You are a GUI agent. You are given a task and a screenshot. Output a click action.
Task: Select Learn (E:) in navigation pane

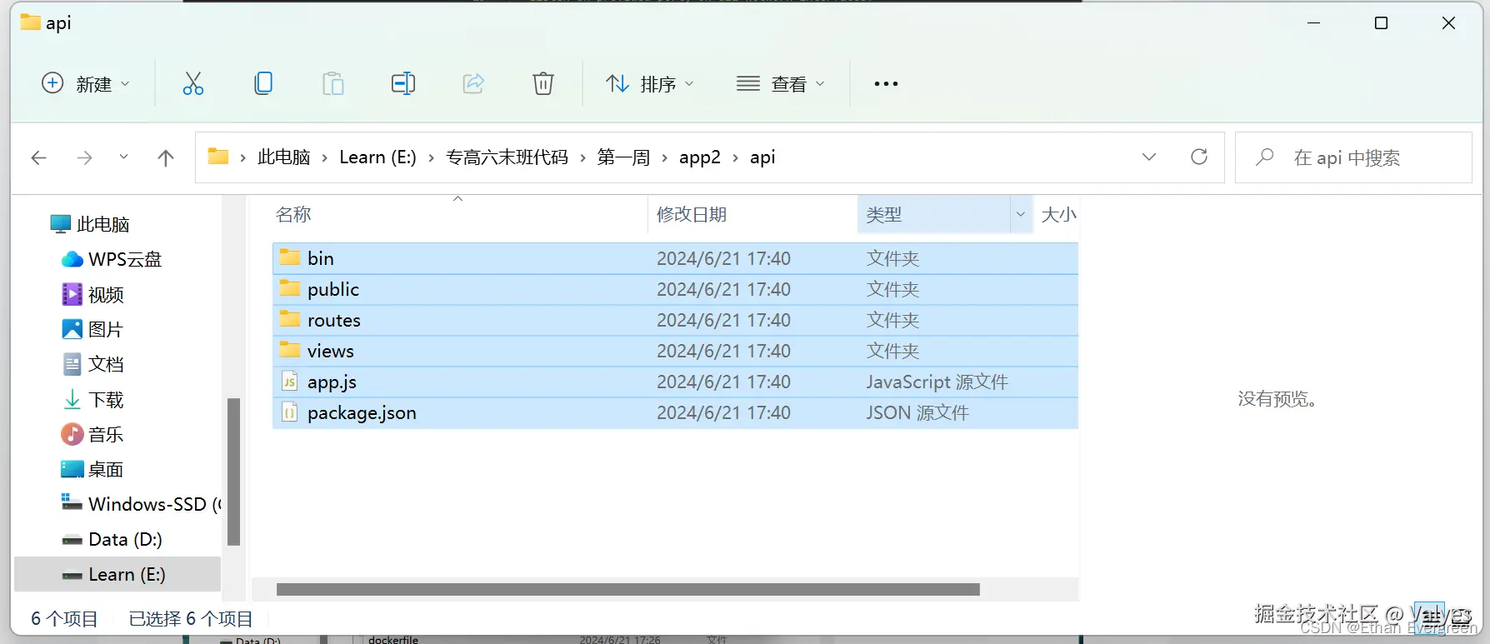tap(117, 574)
